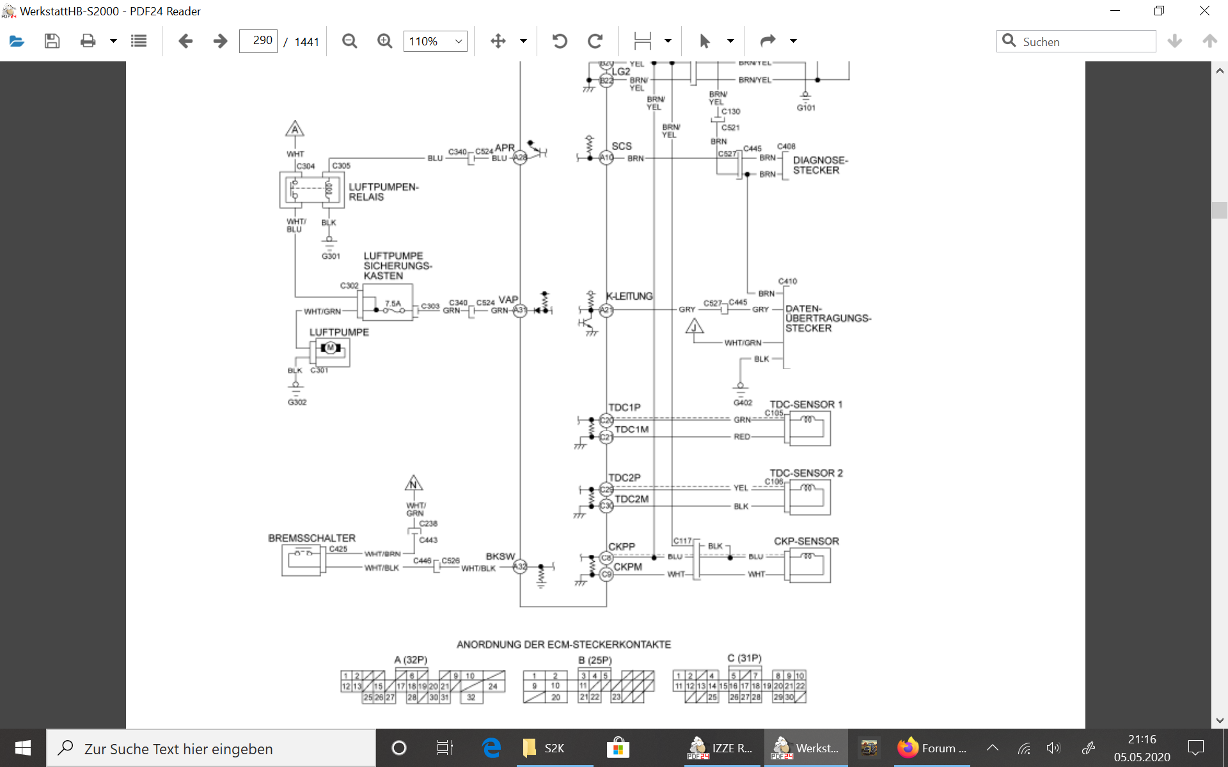Expand the page fit options arrow

668,42
